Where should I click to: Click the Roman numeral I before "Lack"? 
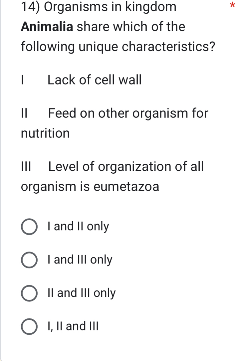tap(23, 80)
